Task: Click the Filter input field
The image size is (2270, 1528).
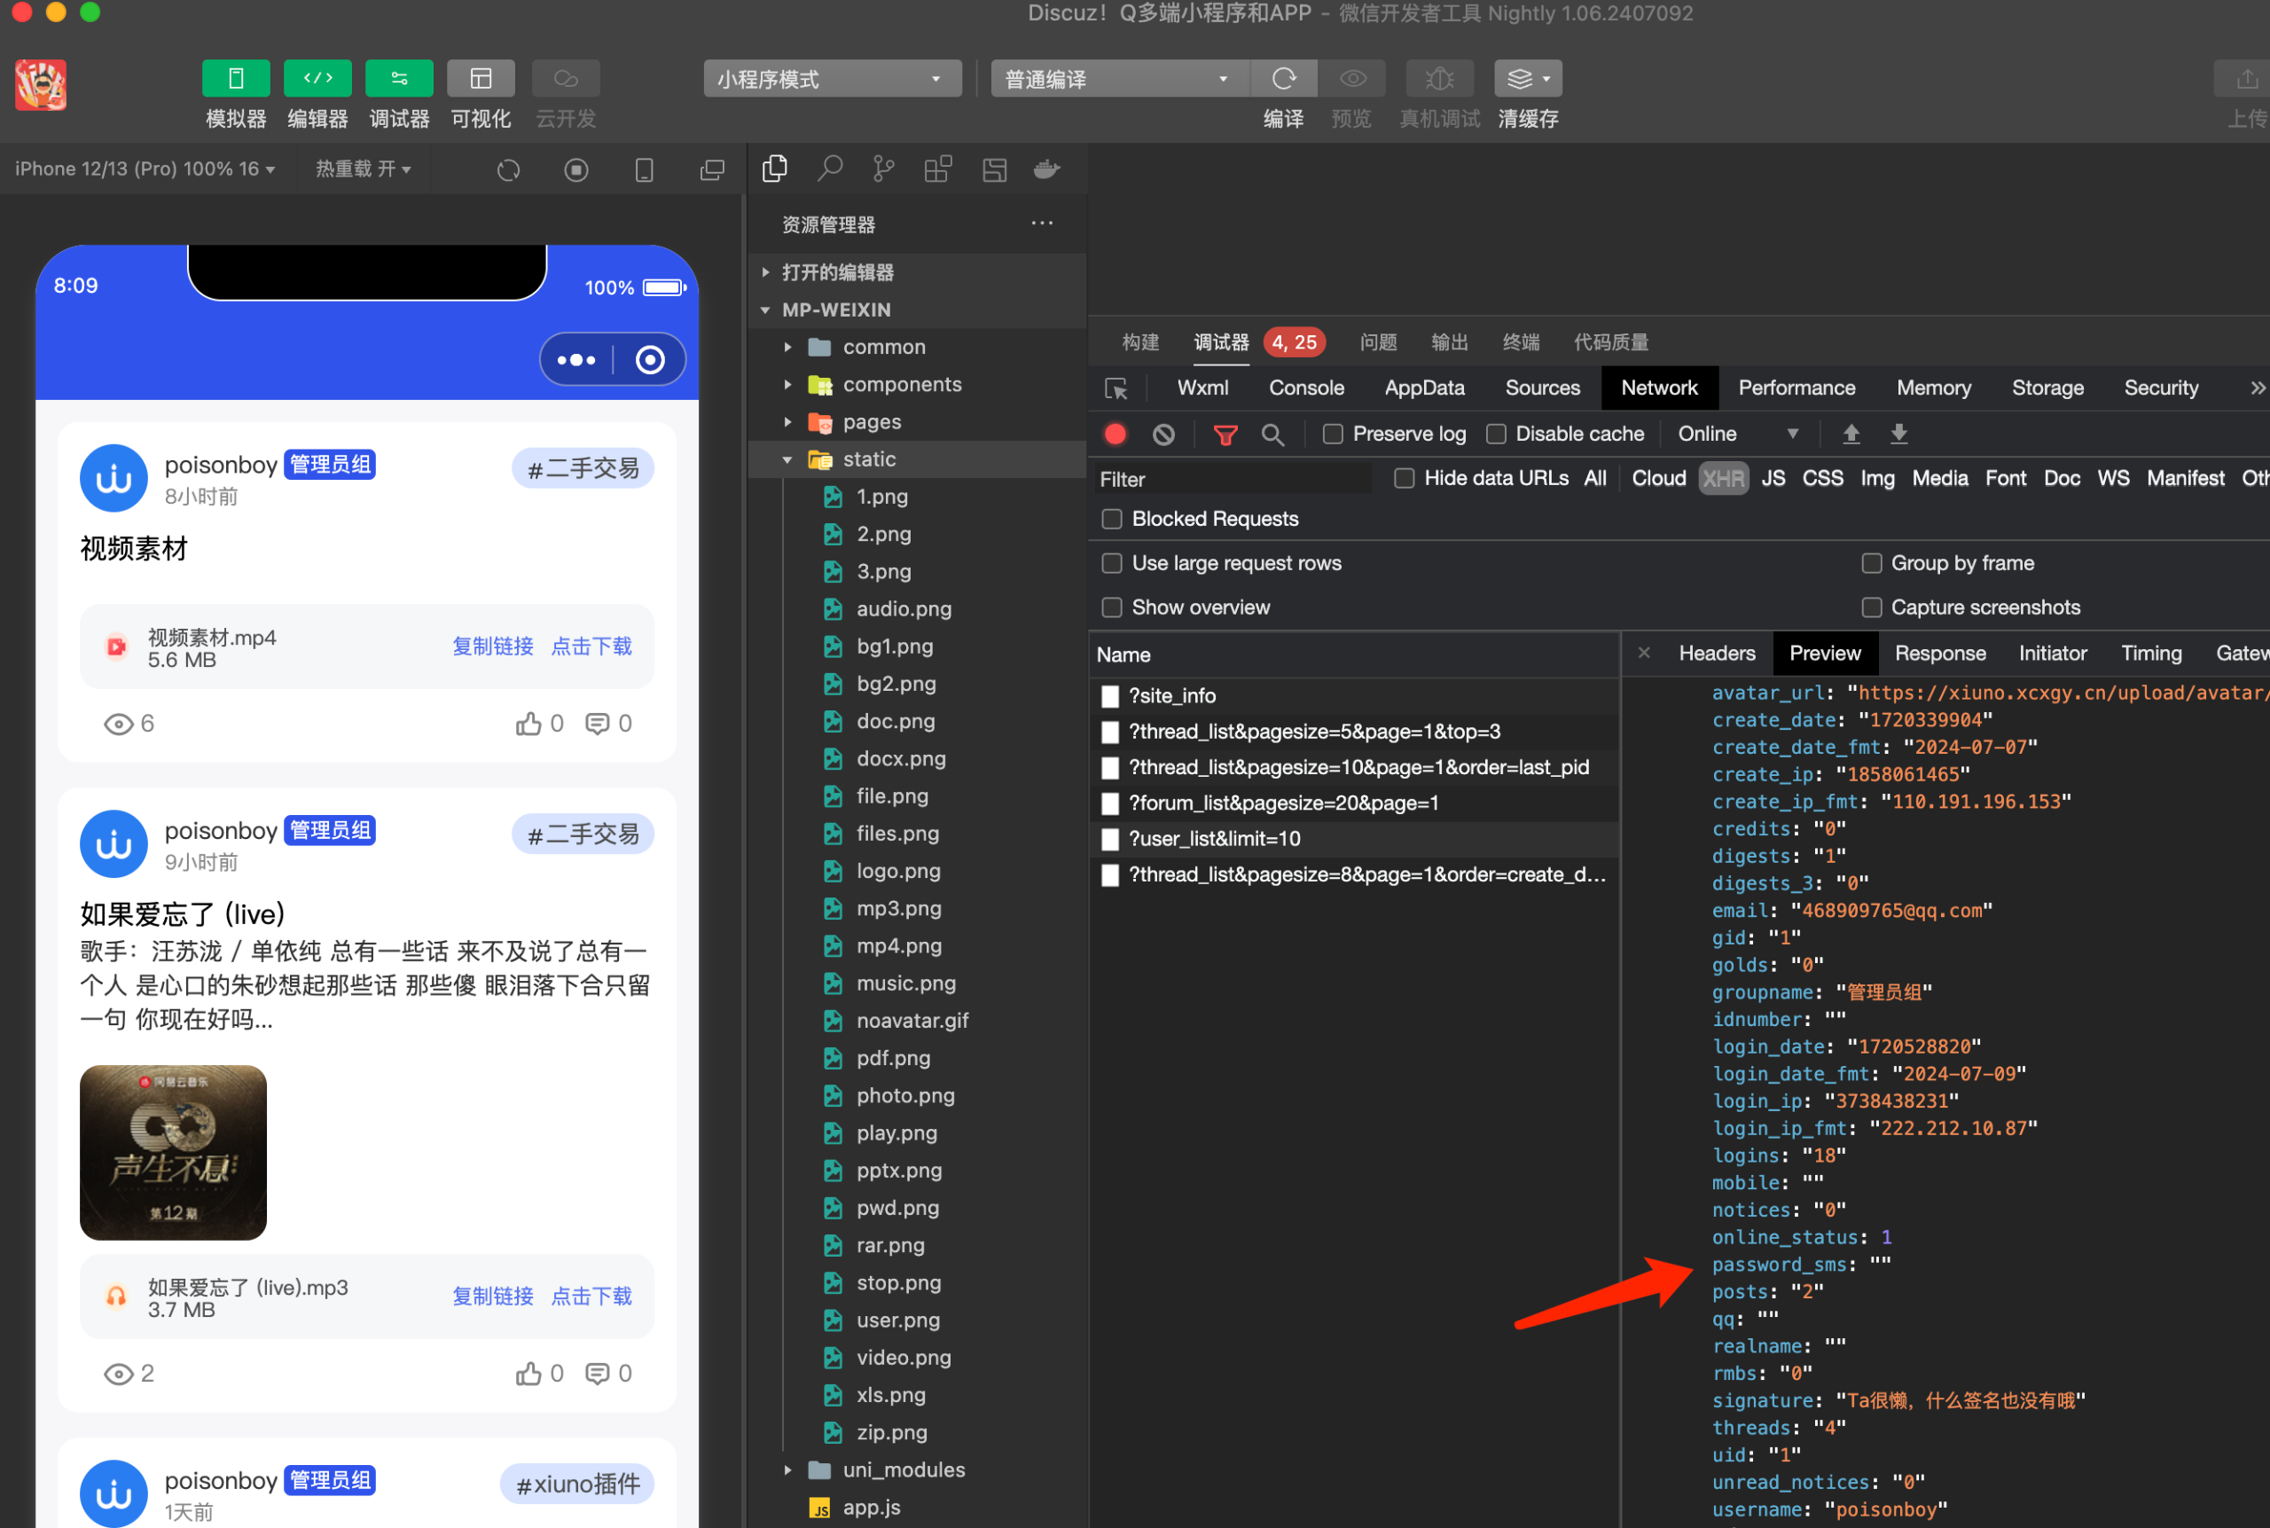Action: [x=1231, y=480]
